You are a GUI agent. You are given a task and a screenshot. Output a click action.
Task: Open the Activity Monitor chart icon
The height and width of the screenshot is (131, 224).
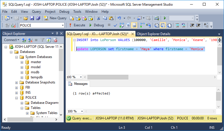tap(157, 18)
